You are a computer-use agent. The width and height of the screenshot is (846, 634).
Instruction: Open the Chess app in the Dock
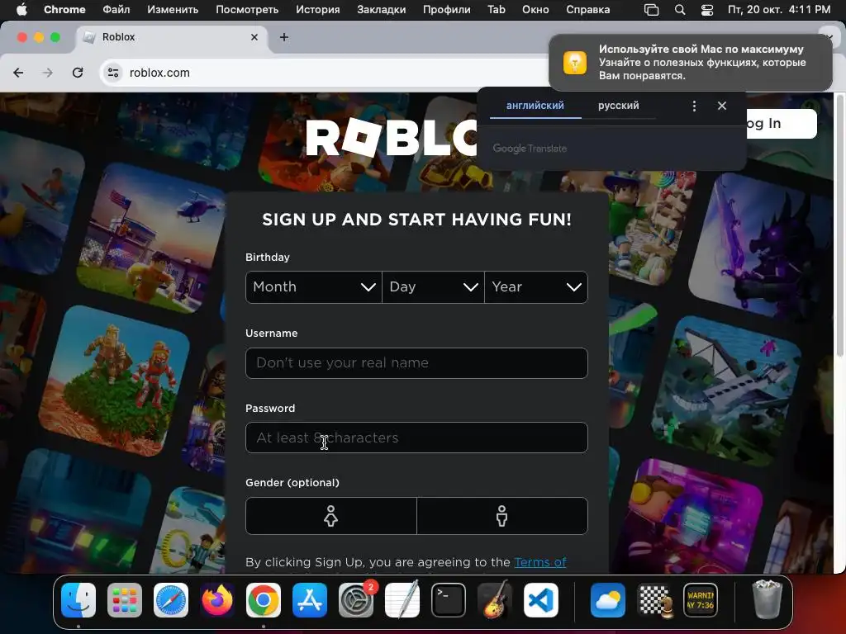(654, 600)
